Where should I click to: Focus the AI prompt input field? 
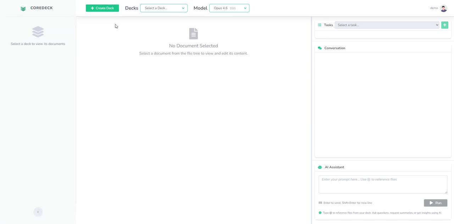pos(383,184)
